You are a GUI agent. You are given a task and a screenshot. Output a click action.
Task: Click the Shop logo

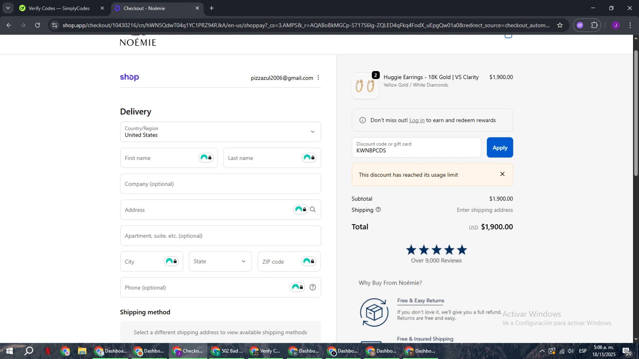130,77
